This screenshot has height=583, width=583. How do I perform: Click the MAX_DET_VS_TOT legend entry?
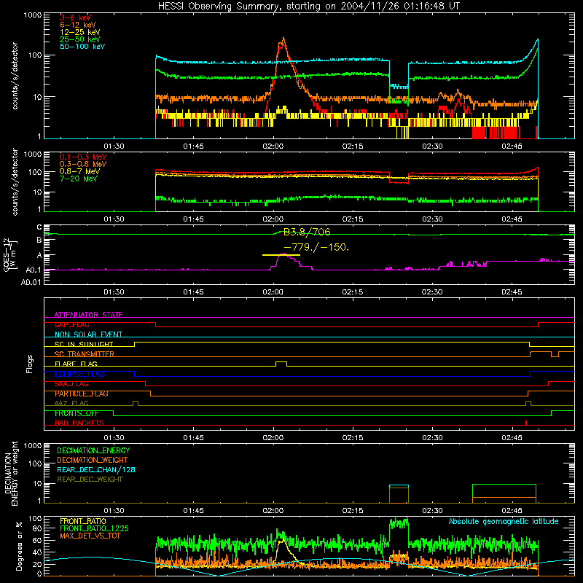[90, 536]
